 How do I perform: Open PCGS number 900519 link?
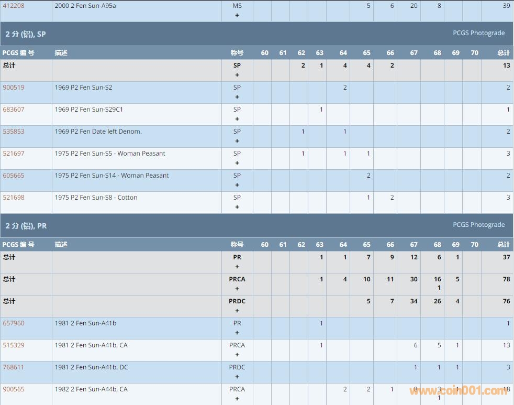14,87
